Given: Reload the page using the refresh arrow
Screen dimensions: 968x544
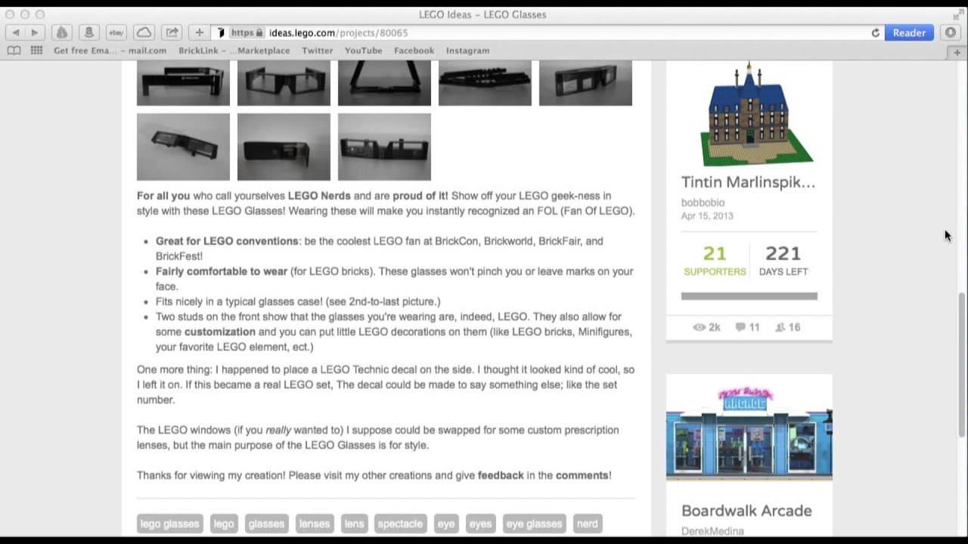Looking at the screenshot, I should [x=876, y=32].
